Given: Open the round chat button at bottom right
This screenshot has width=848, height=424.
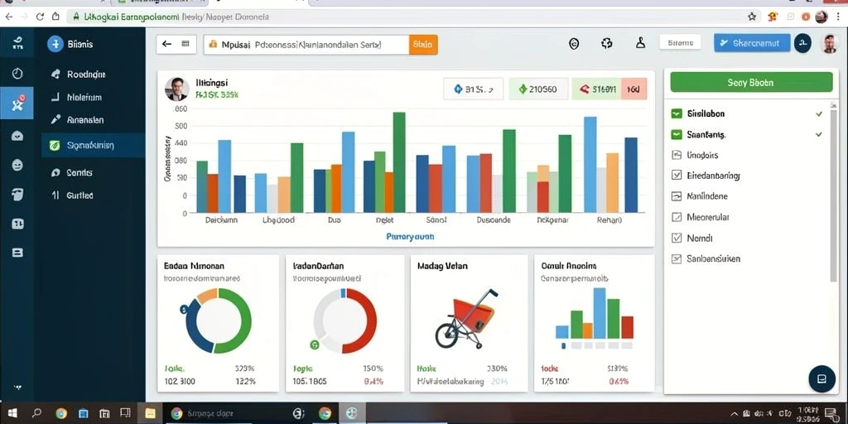Looking at the screenshot, I should pos(821,378).
